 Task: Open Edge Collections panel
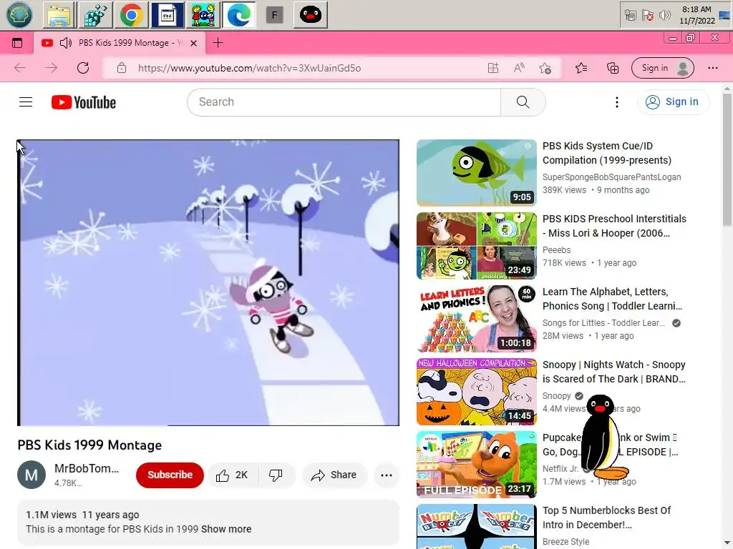[x=613, y=68]
